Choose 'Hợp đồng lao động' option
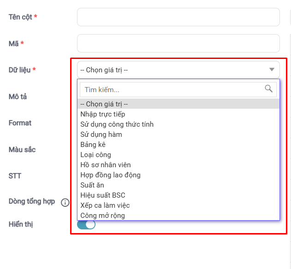Viewport: 291px width, 269px height. tap(178, 175)
